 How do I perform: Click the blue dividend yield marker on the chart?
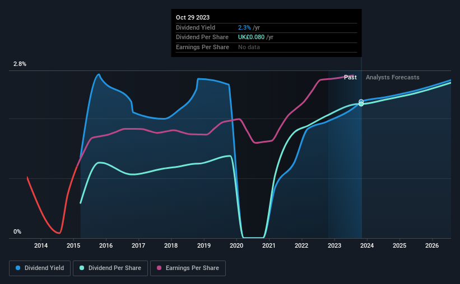click(x=361, y=102)
